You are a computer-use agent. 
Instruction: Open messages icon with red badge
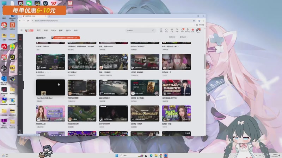182,30
